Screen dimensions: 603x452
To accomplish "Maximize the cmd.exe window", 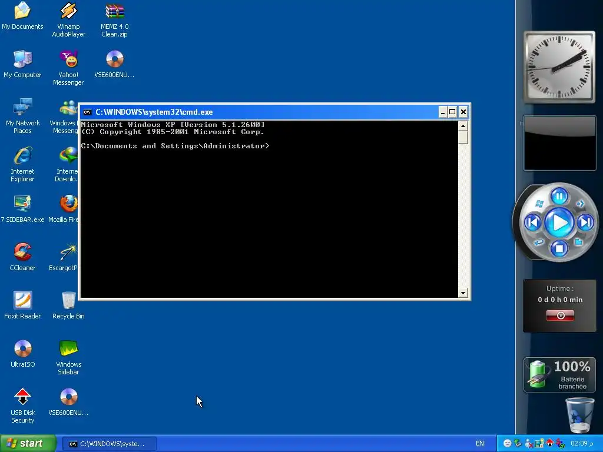I will click(x=453, y=112).
